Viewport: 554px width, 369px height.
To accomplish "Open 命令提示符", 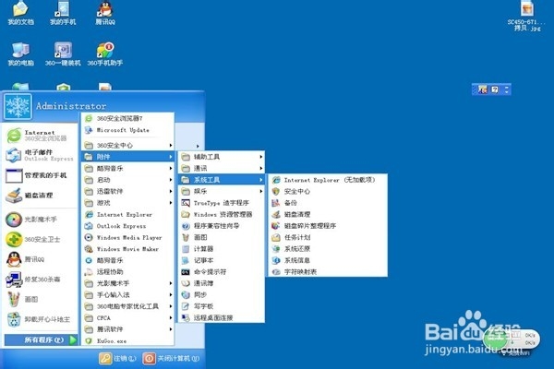I will coord(222,272).
